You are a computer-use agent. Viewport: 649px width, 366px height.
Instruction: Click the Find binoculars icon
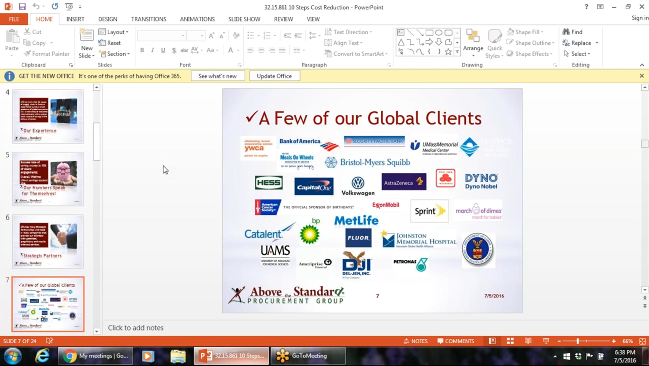(566, 32)
